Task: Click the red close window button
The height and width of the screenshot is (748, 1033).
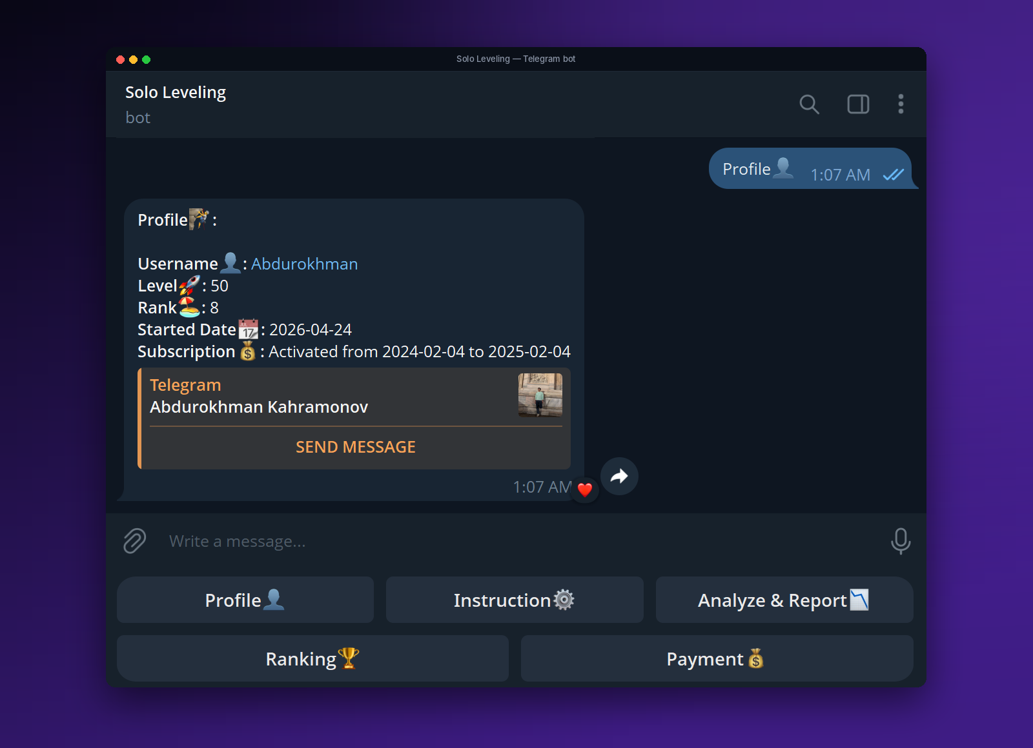Action: pyautogui.click(x=120, y=59)
